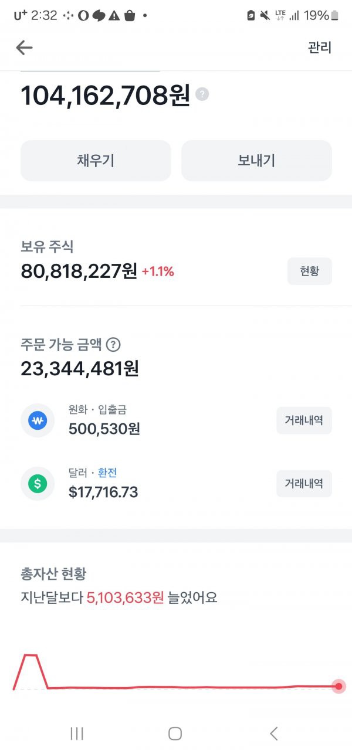The height and width of the screenshot is (754, 352).
Task: Open the 관리 menu
Action: click(x=320, y=47)
